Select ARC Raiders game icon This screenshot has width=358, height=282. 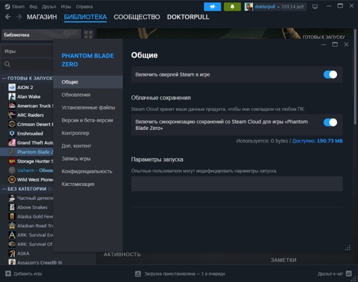point(12,115)
